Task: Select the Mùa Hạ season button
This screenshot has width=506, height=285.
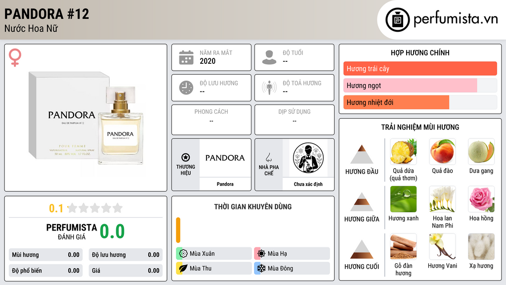Action: point(292,254)
